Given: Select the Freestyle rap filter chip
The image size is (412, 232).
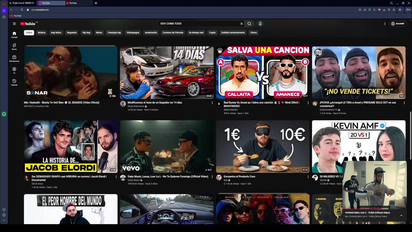Looking at the screenshot, I should pos(114,33).
